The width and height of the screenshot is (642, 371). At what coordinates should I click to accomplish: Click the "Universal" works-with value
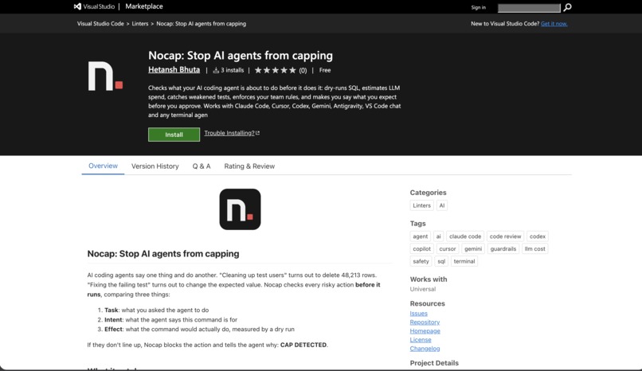[422, 289]
